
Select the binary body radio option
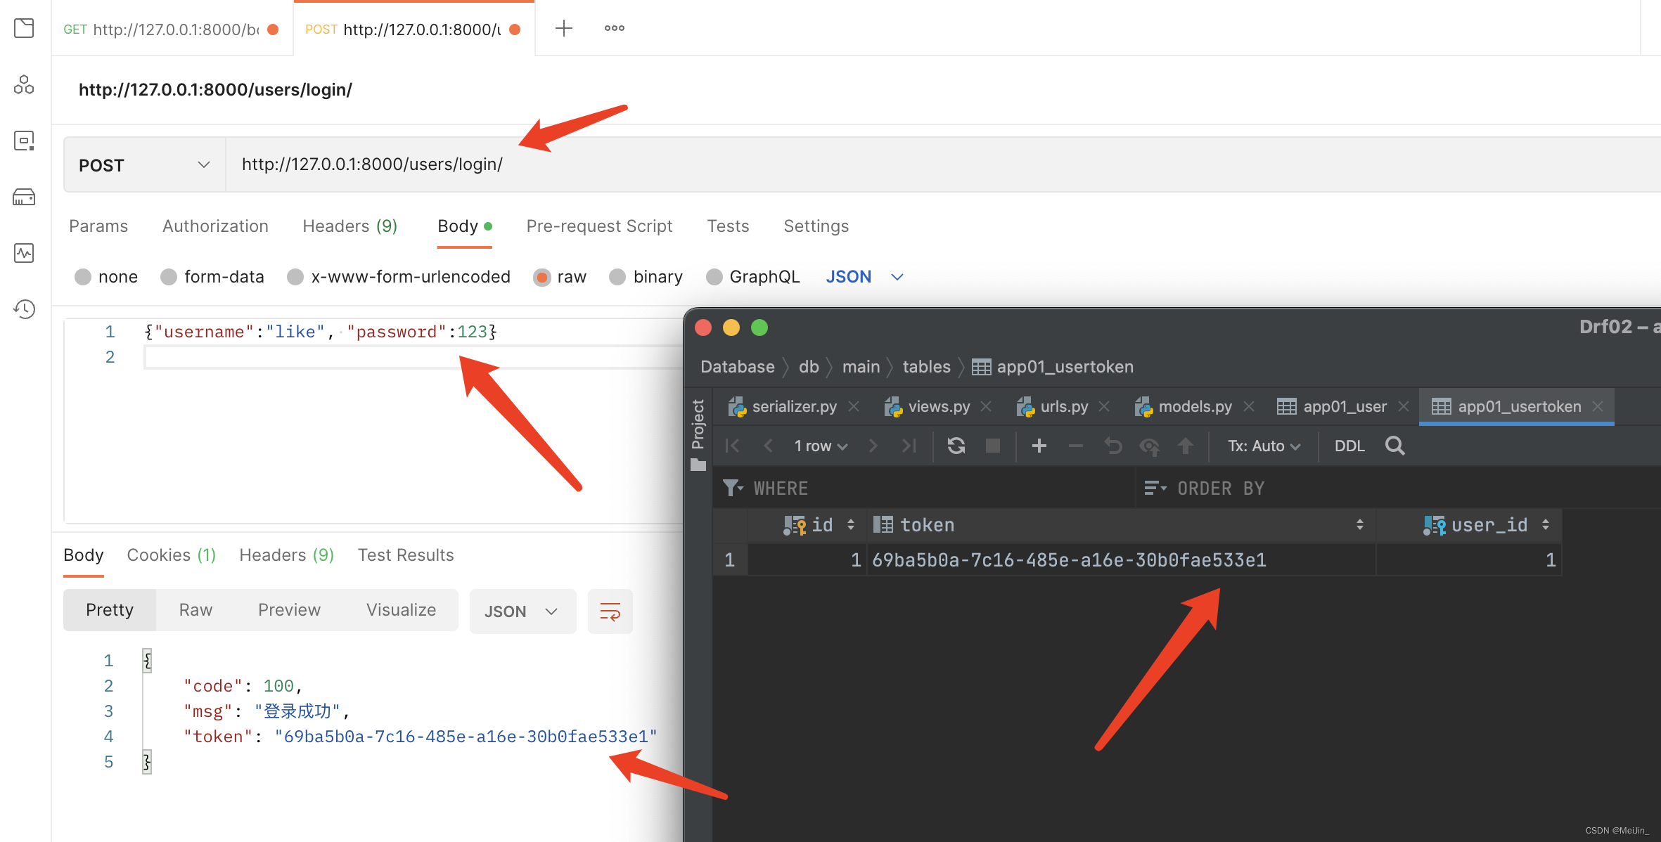tap(617, 277)
